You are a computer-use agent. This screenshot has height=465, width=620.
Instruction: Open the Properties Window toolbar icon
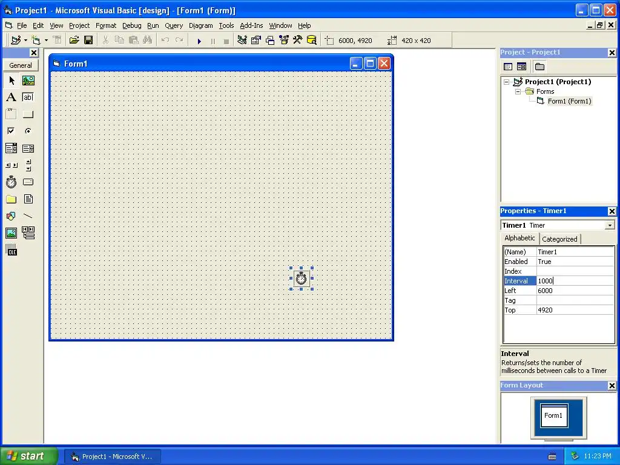click(256, 41)
